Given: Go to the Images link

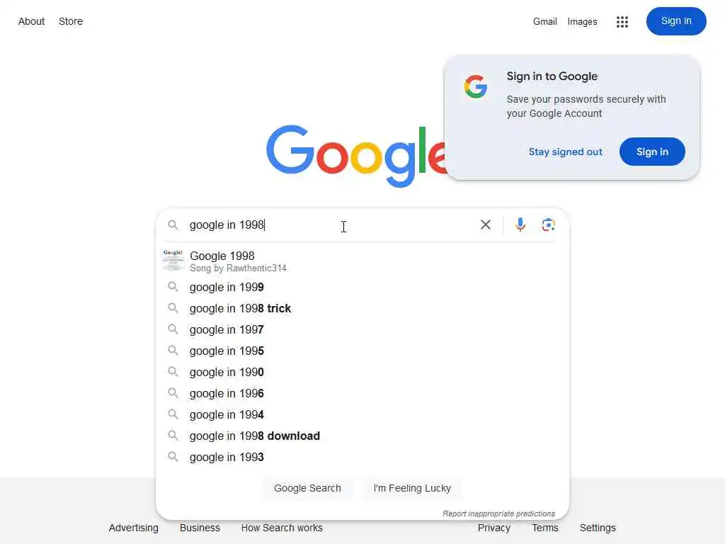Looking at the screenshot, I should [582, 22].
